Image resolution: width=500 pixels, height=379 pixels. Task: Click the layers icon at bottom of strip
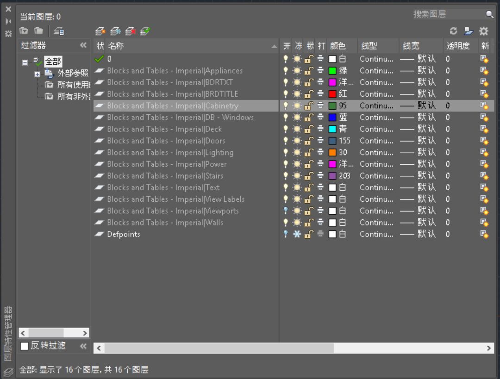8,372
